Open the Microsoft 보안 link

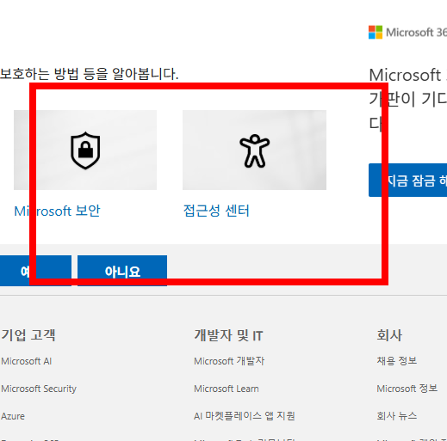[x=57, y=211]
